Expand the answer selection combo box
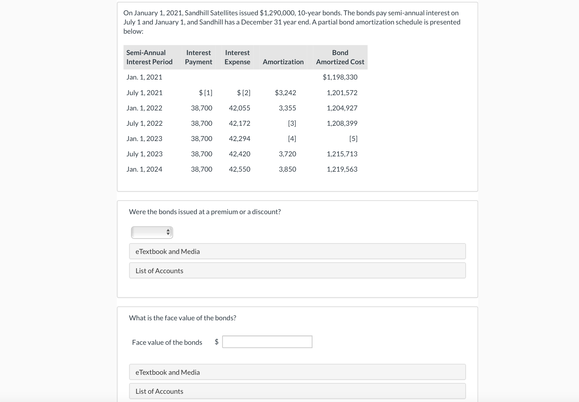The width and height of the screenshot is (579, 402). tap(152, 232)
